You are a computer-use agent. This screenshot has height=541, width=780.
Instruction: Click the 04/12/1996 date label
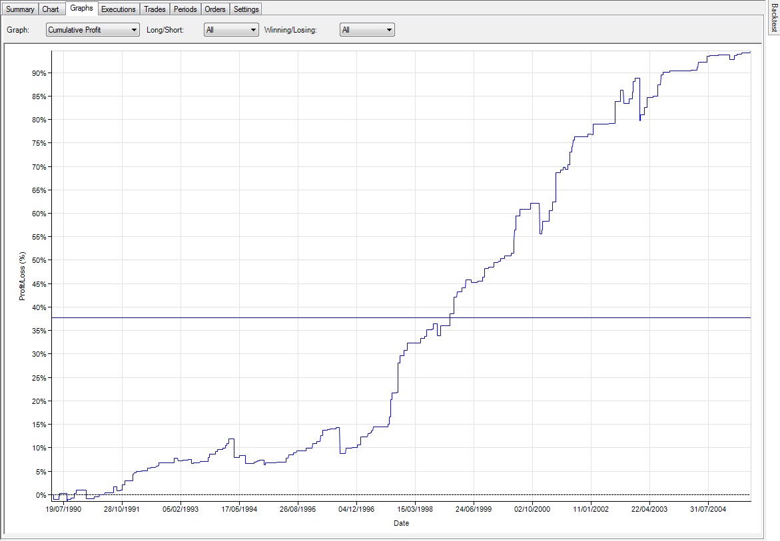pyautogui.click(x=356, y=509)
